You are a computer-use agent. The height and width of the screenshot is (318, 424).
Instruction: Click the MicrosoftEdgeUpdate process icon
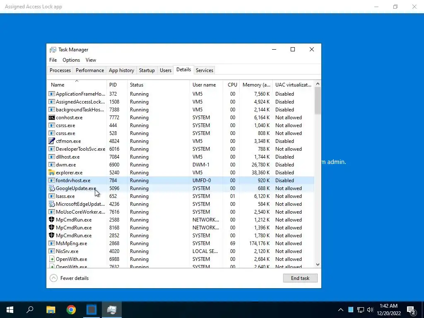52,204
